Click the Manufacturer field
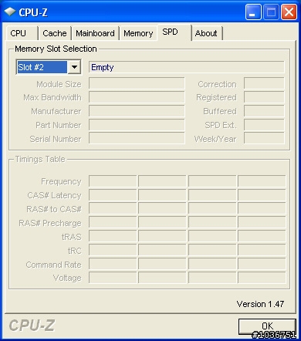 (137, 111)
